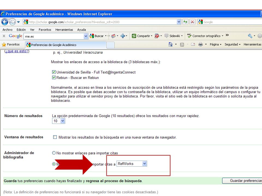This screenshot has width=262, height=196.
Task: Open the RefWorks bibliography manager dropdown
Action: coord(132,164)
